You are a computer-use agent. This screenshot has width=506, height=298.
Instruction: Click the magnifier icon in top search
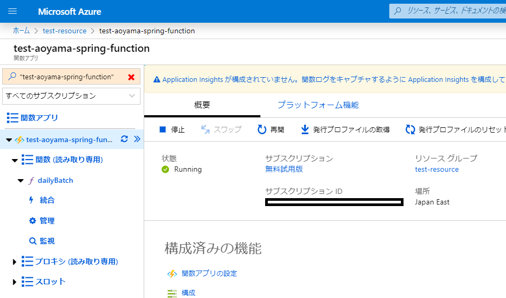click(x=398, y=11)
